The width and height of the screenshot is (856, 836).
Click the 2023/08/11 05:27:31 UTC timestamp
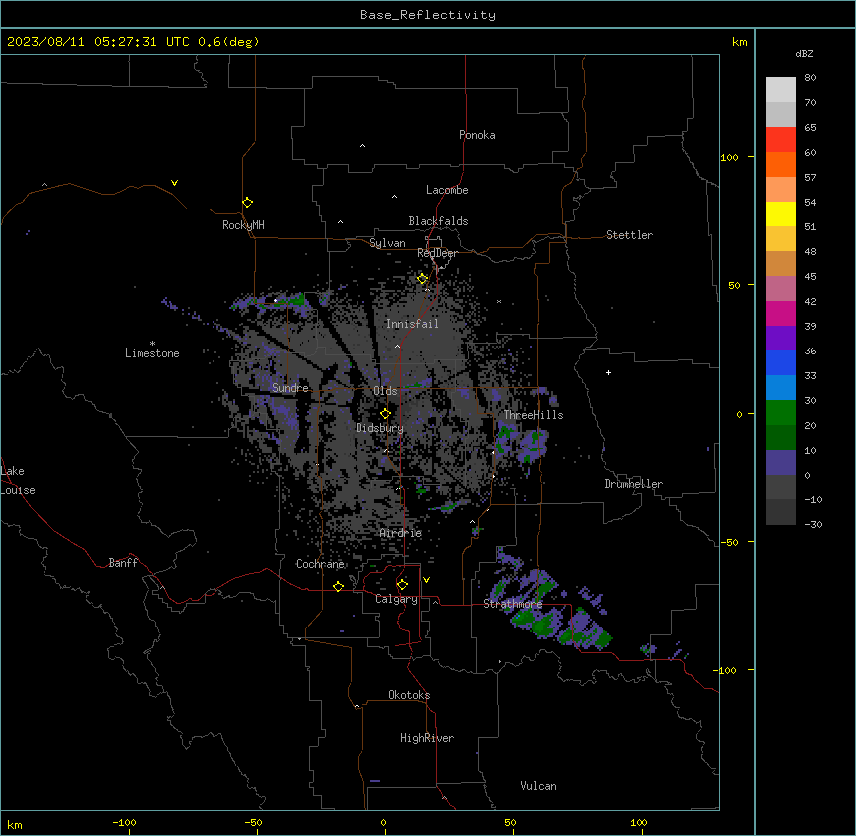98,42
